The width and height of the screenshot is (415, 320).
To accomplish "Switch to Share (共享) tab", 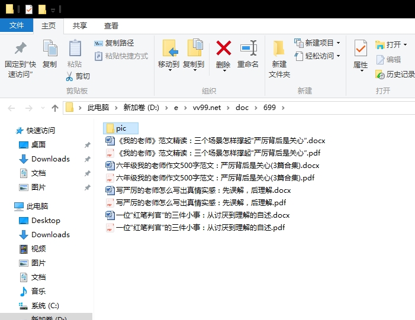I will (x=80, y=25).
